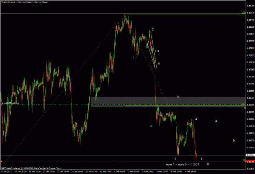Click price axis value 1.38470
Viewport: 255px width, 174px height.
pyautogui.click(x=251, y=20)
